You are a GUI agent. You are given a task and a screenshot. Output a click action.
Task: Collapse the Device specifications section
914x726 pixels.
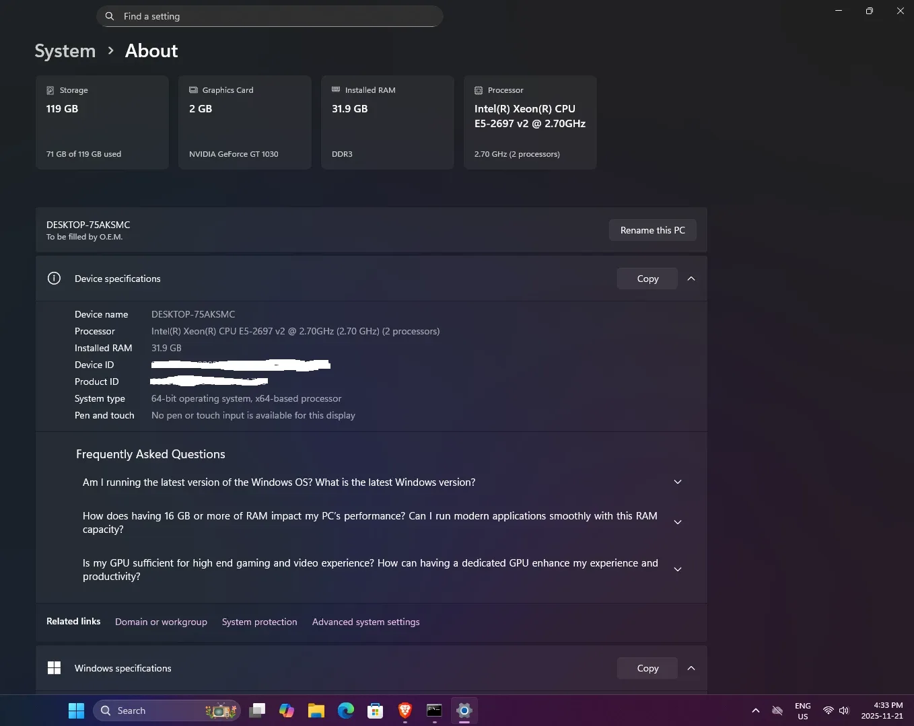[x=691, y=279]
